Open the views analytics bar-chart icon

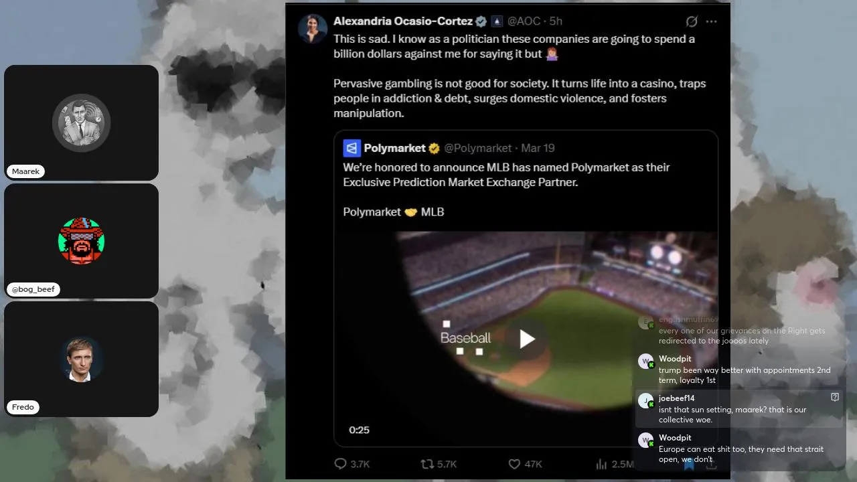click(601, 464)
